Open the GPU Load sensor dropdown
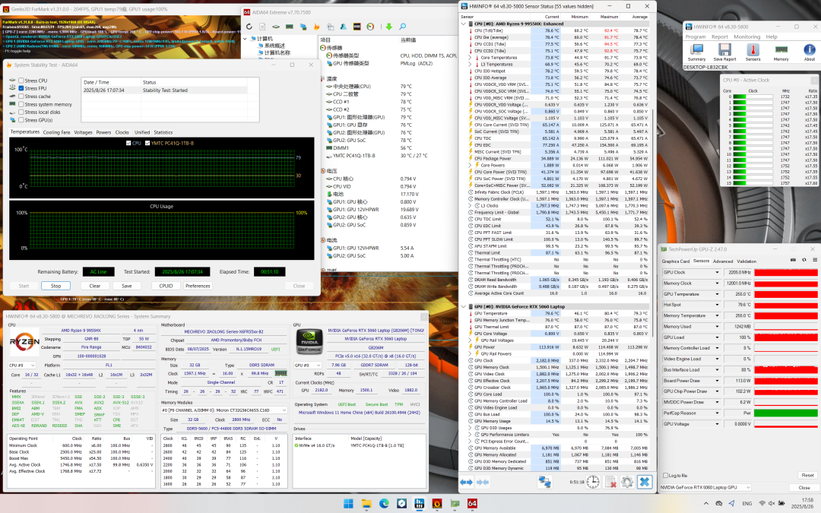The width and height of the screenshot is (821, 513). [717, 337]
